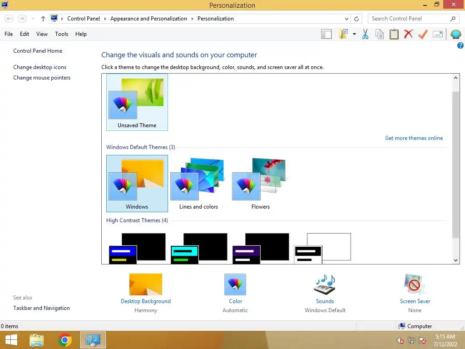Click the Personalization breadcrumb
The height and width of the screenshot is (349, 465).
point(216,19)
